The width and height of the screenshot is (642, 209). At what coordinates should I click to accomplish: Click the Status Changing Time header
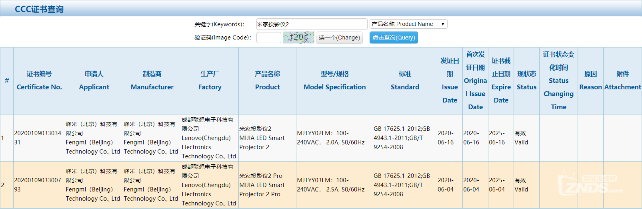[x=559, y=81]
